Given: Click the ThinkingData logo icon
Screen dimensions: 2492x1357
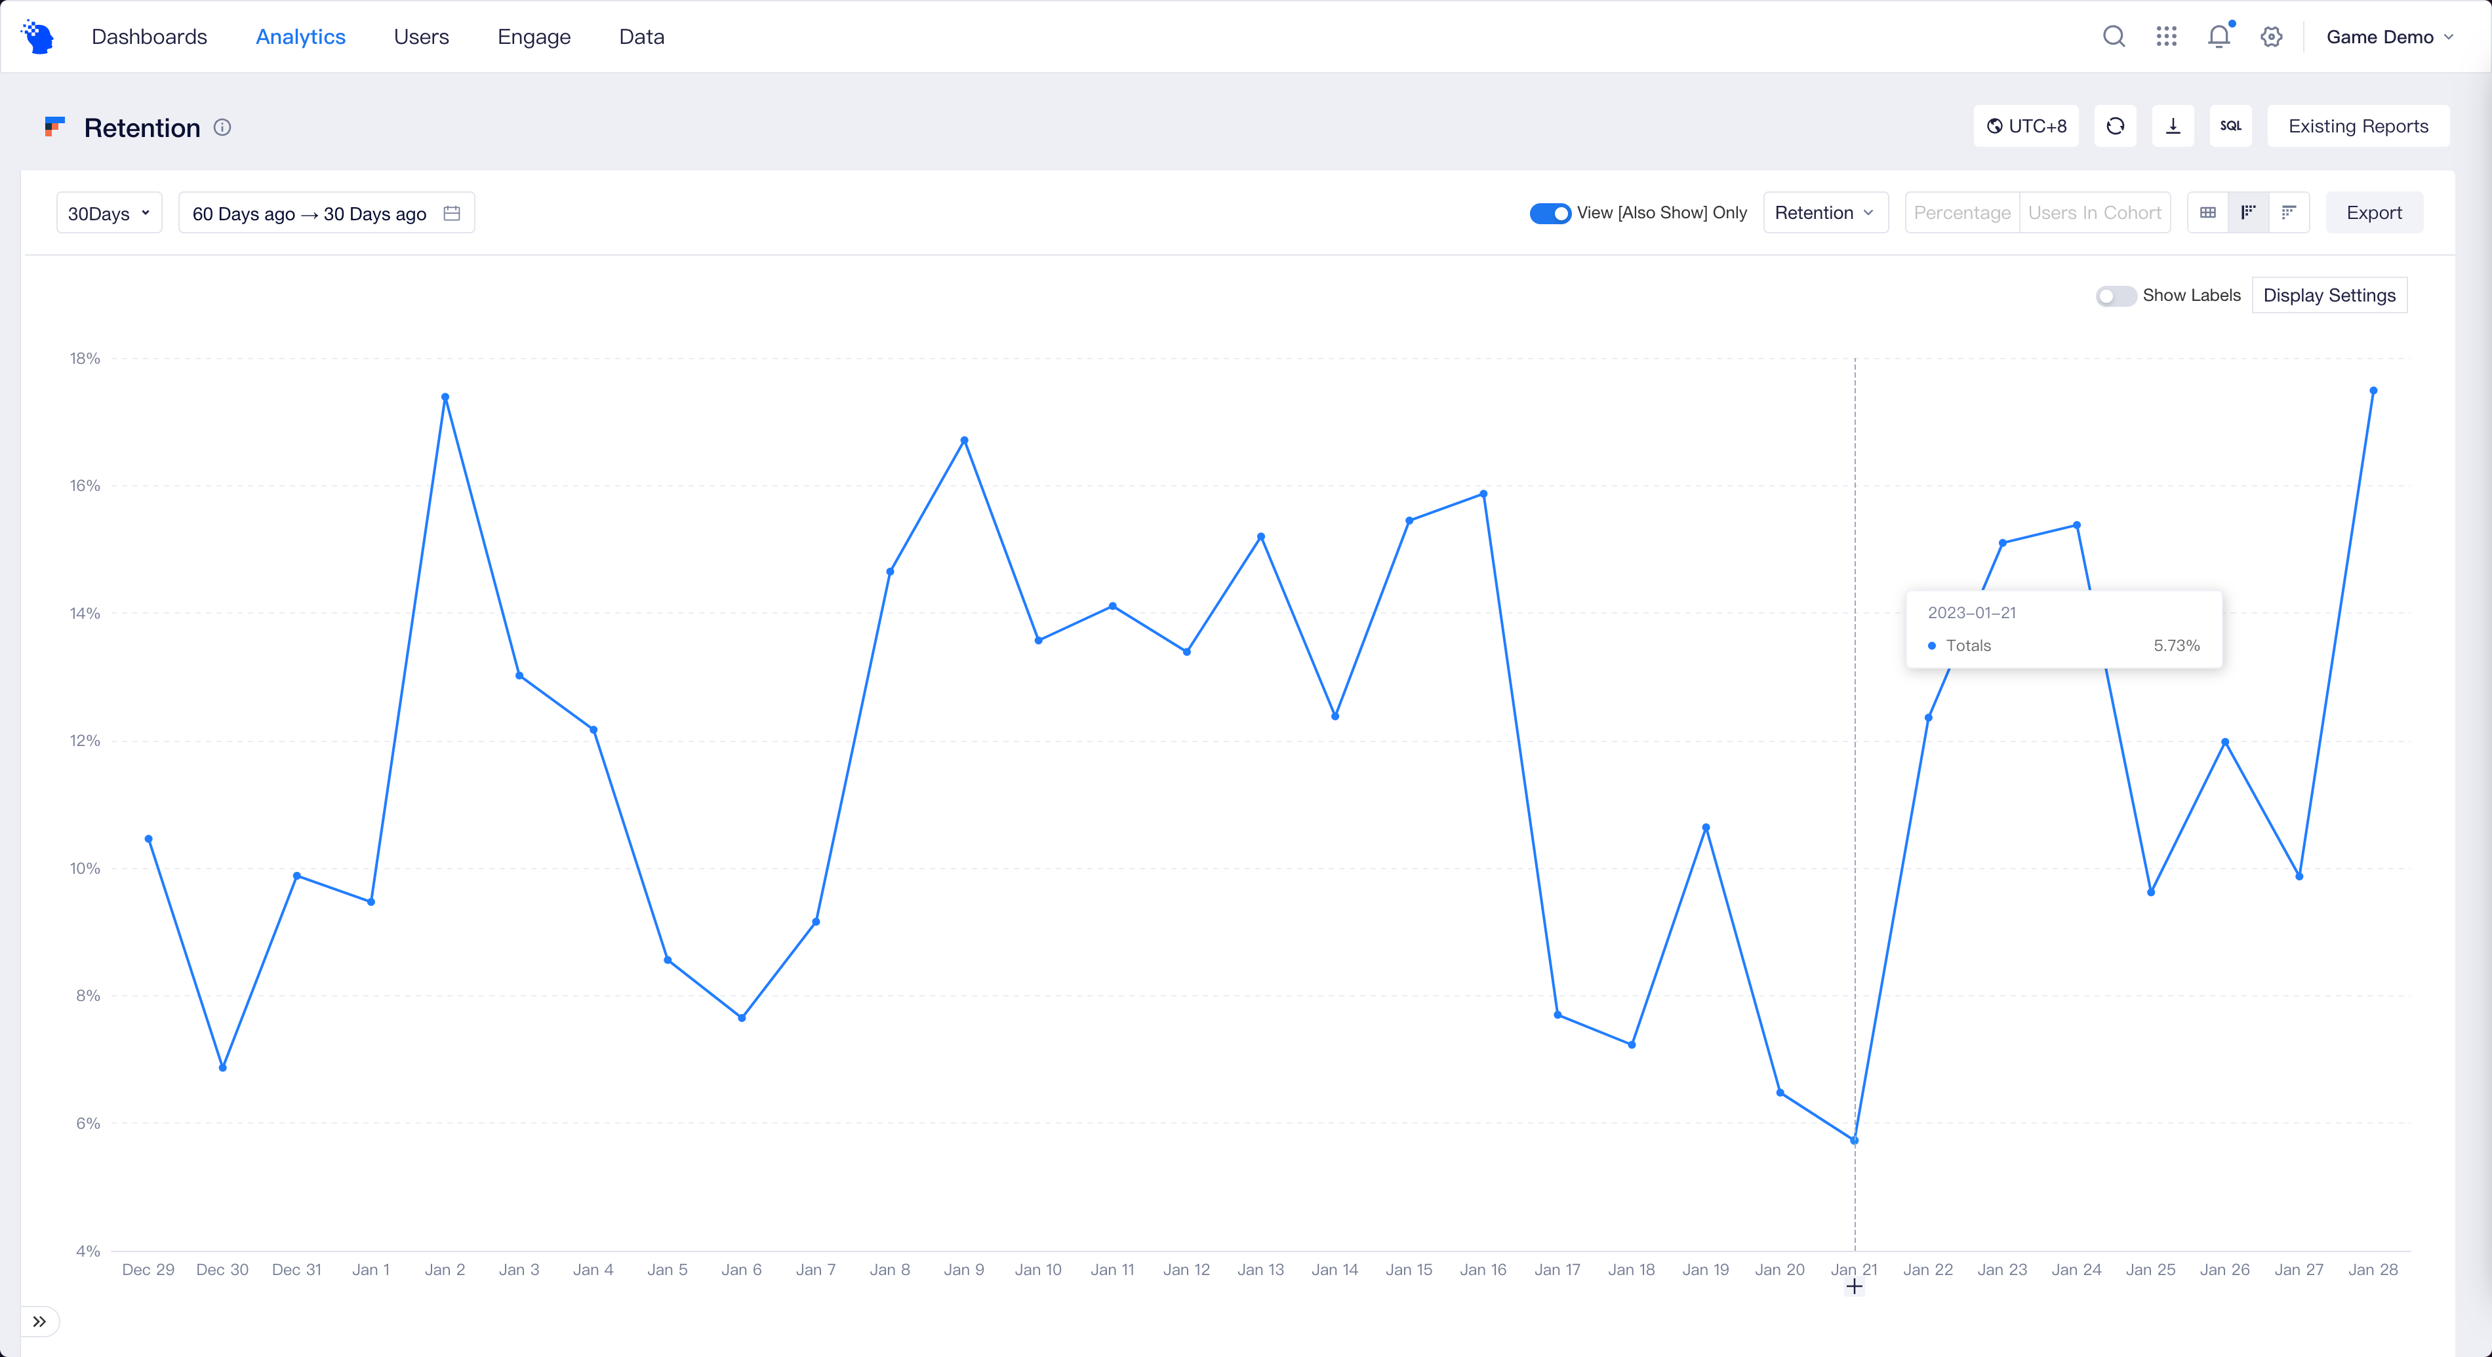Looking at the screenshot, I should point(37,37).
